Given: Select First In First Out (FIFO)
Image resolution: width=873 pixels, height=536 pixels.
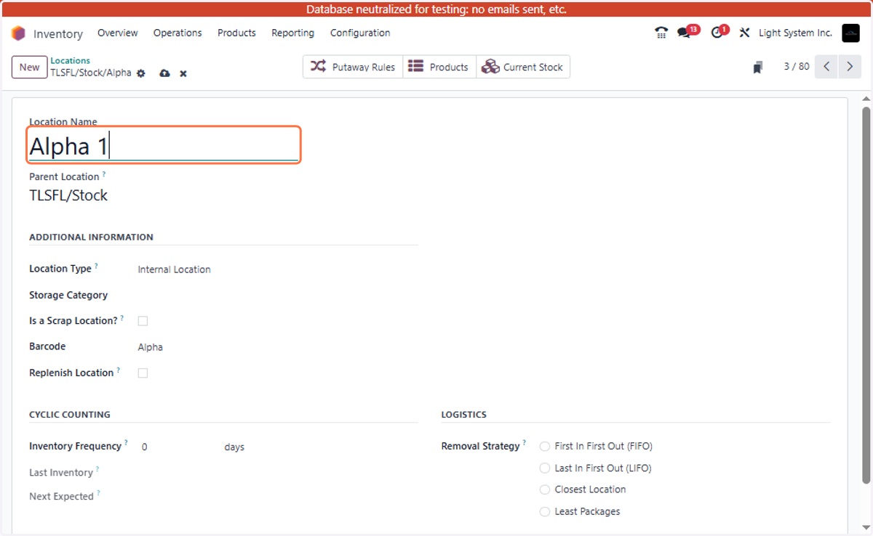Looking at the screenshot, I should [x=545, y=447].
